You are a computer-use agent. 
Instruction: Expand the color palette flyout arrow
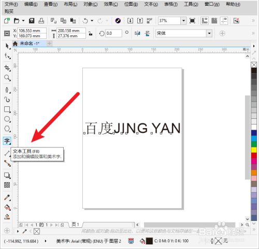click(x=254, y=46)
